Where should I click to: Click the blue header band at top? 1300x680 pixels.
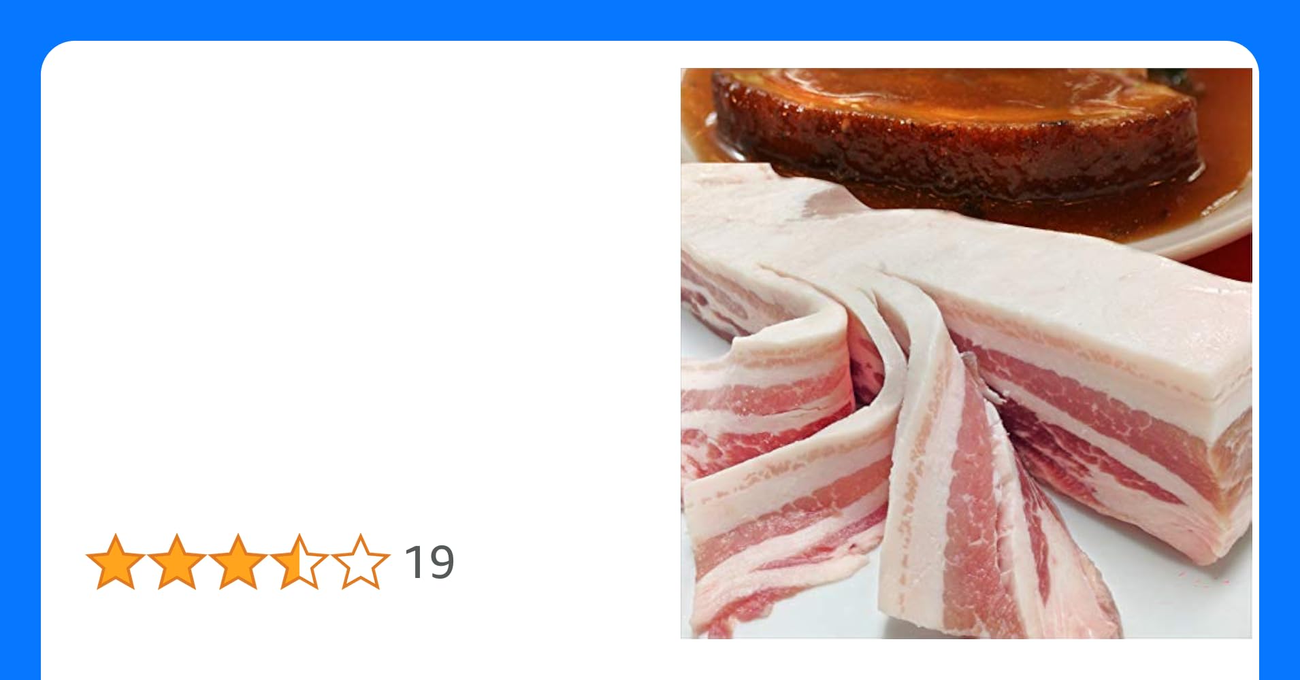650,19
